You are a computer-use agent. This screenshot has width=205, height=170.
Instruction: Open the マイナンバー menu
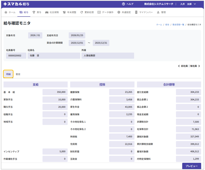144,12
